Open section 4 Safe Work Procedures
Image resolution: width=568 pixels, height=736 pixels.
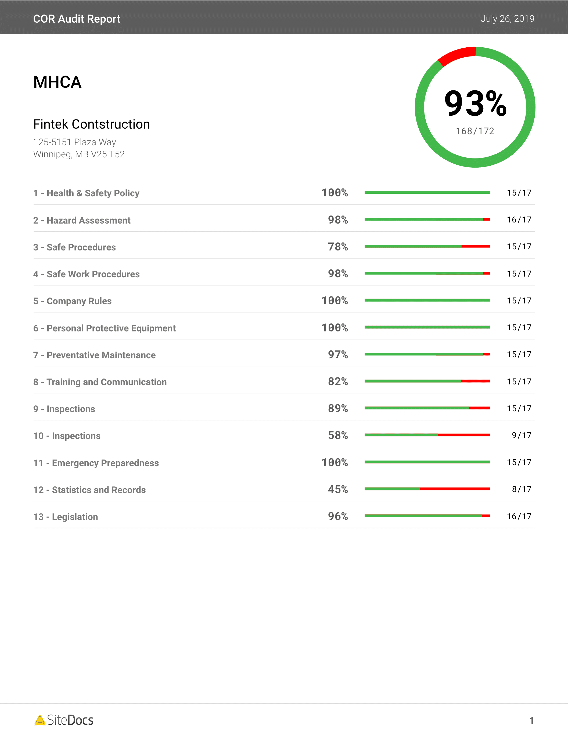tap(86, 274)
